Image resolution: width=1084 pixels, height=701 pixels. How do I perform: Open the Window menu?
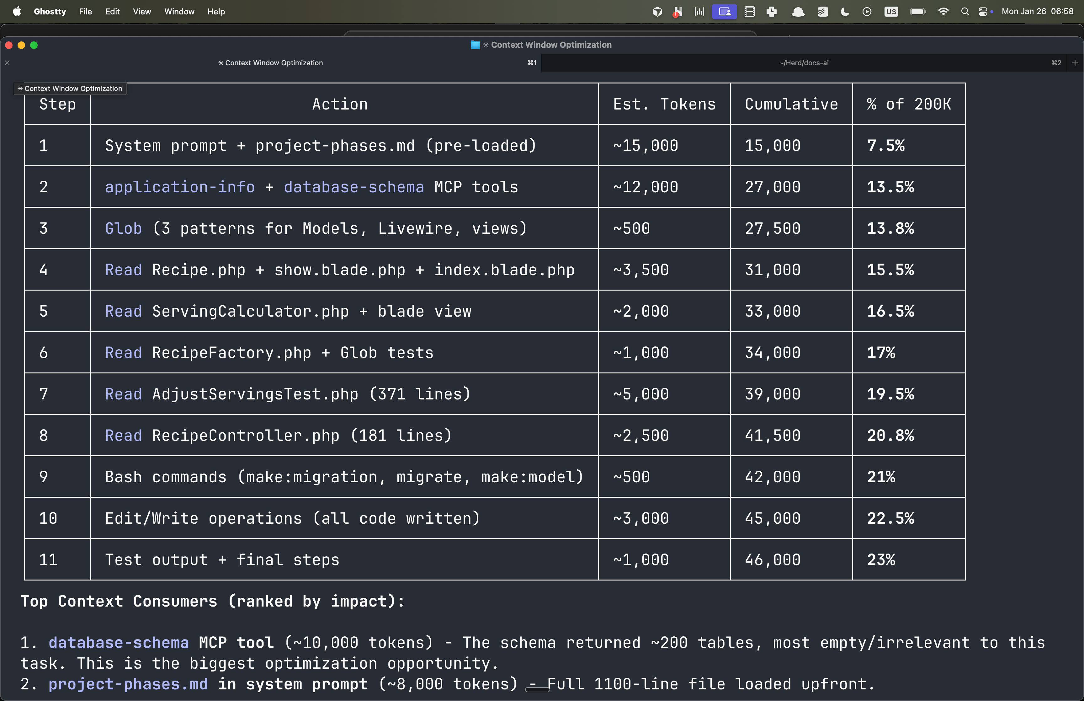click(x=179, y=11)
